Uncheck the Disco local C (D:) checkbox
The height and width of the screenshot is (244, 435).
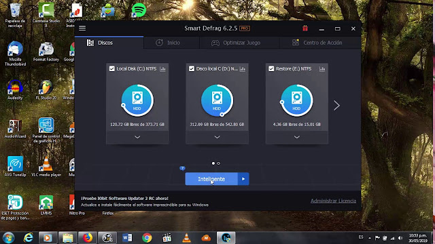(192, 68)
